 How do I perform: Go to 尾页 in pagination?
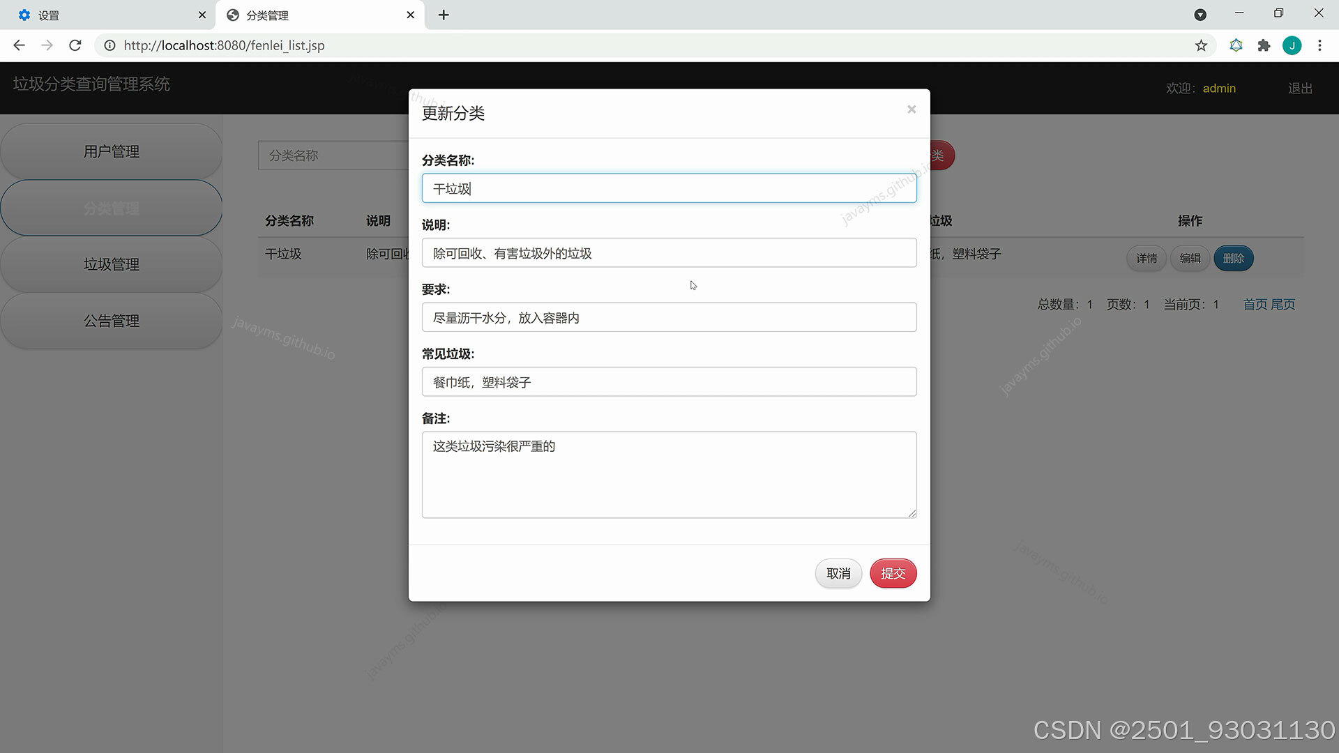[1283, 305]
